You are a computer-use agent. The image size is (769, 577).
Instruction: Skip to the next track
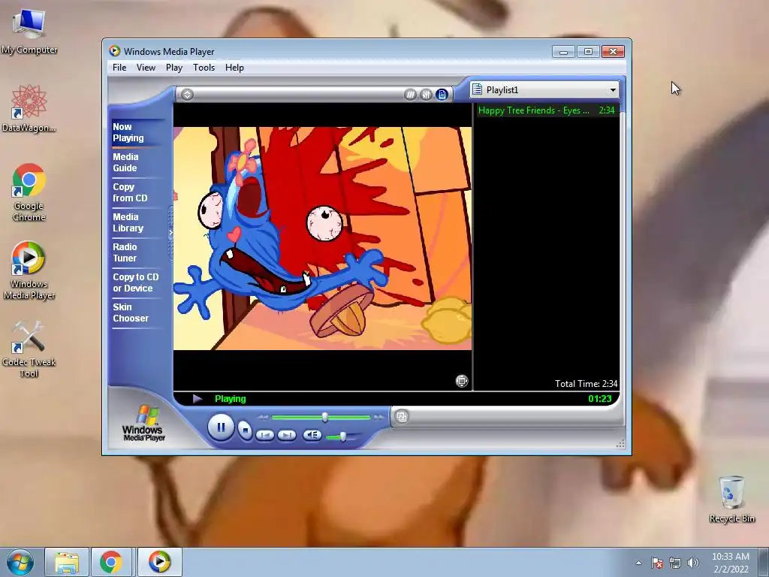[287, 435]
